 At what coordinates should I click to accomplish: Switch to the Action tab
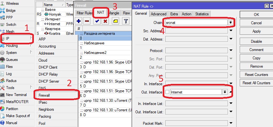186,14
